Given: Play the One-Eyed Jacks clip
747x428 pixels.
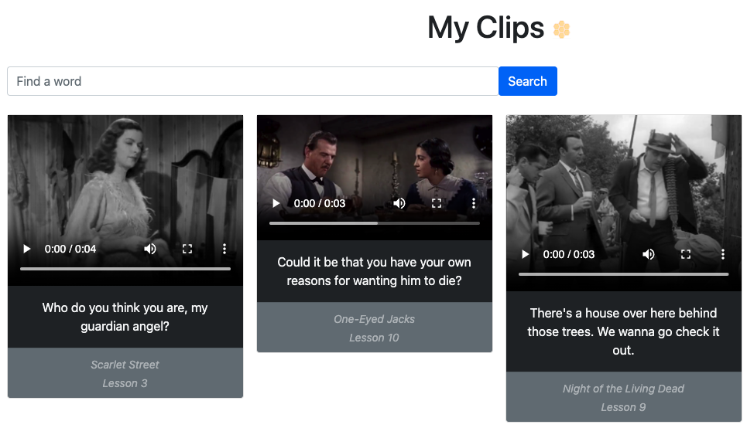Looking at the screenshot, I should tap(276, 203).
